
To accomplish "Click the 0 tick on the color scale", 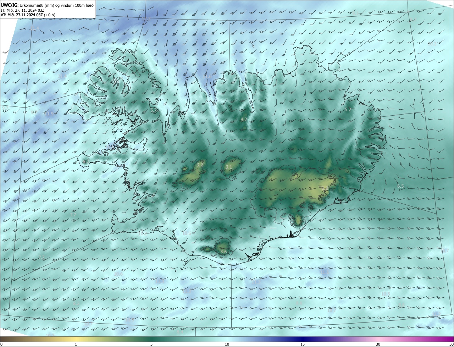I will click(x=1, y=344).
